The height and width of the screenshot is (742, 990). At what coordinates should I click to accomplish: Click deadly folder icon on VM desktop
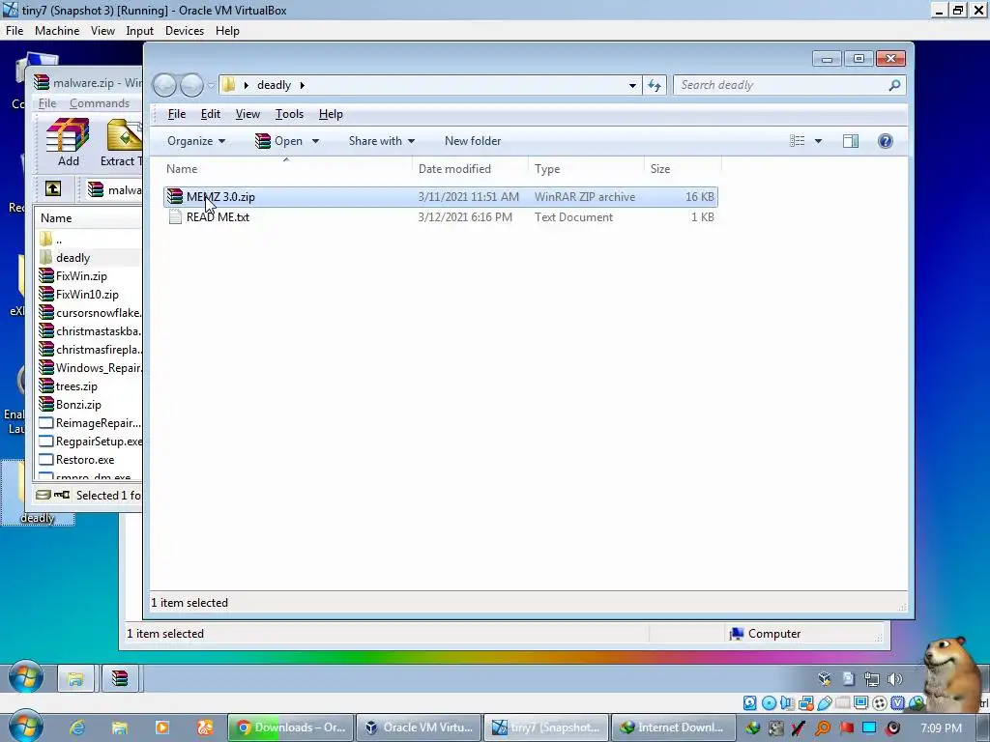click(x=37, y=494)
